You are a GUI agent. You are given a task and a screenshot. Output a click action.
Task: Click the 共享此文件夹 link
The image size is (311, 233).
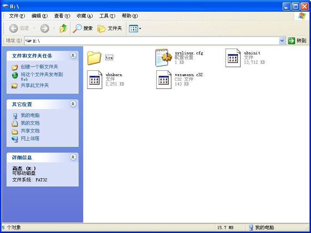35,85
